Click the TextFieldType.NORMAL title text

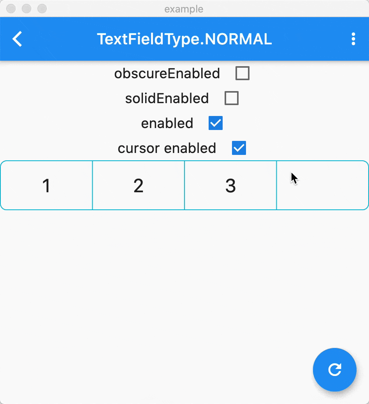[x=184, y=39]
